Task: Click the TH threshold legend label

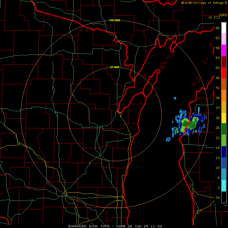Action: 218,198
